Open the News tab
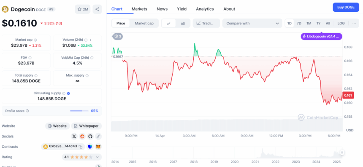 [162, 9]
